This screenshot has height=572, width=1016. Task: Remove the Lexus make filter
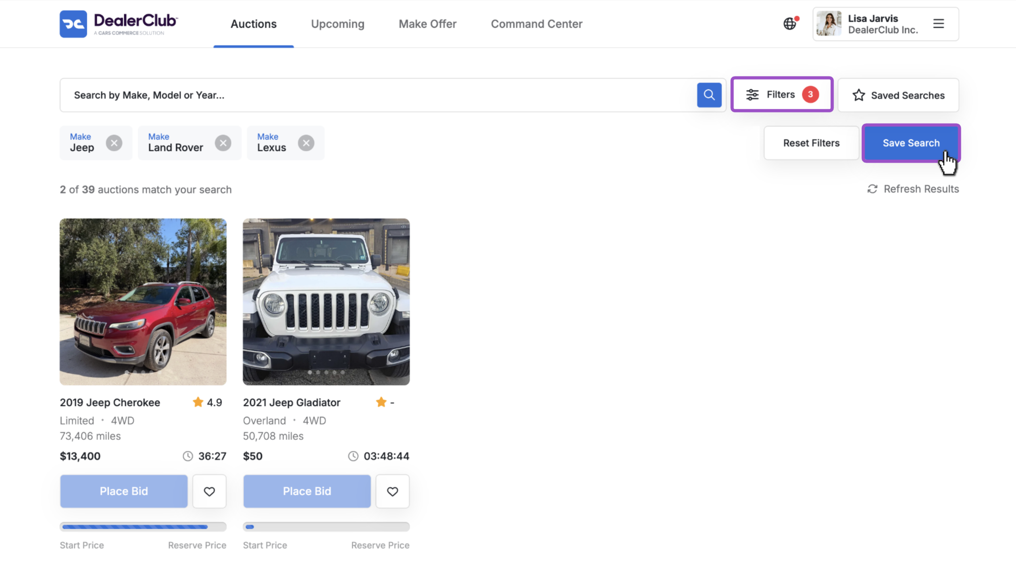click(306, 143)
